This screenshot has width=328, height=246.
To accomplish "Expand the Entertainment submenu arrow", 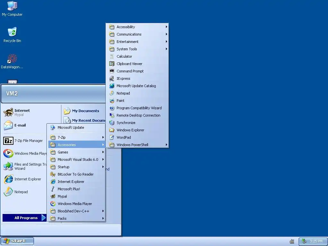I will coord(166,41).
